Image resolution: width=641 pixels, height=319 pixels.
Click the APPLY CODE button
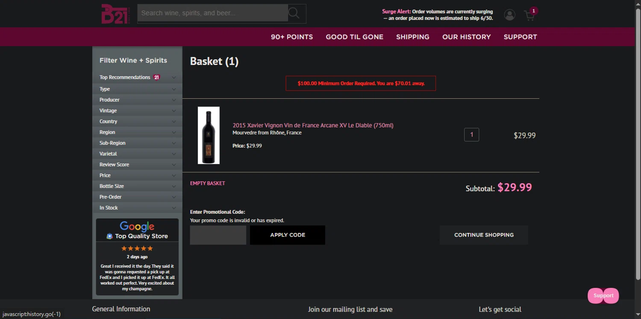[288, 235]
